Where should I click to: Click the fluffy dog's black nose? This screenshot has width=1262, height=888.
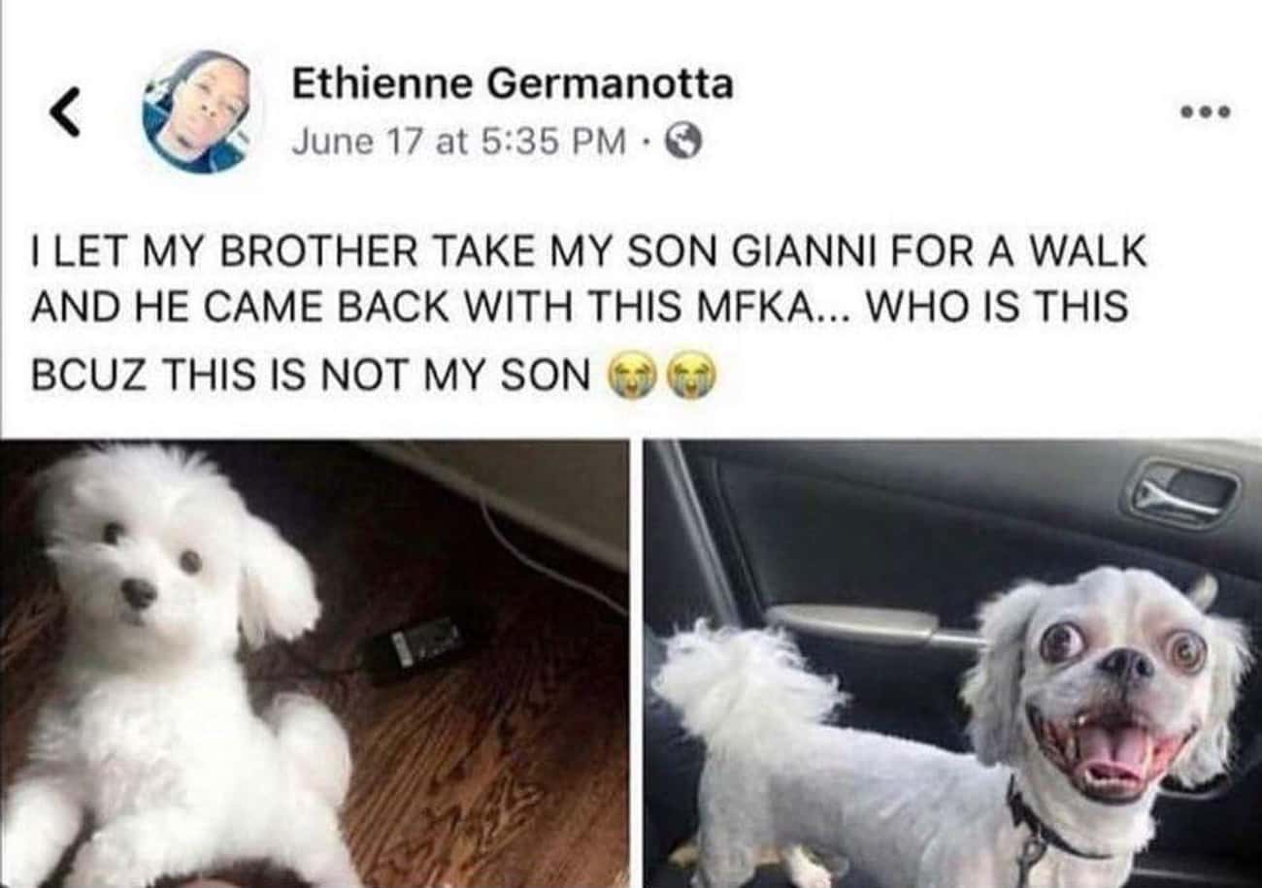[x=139, y=591]
